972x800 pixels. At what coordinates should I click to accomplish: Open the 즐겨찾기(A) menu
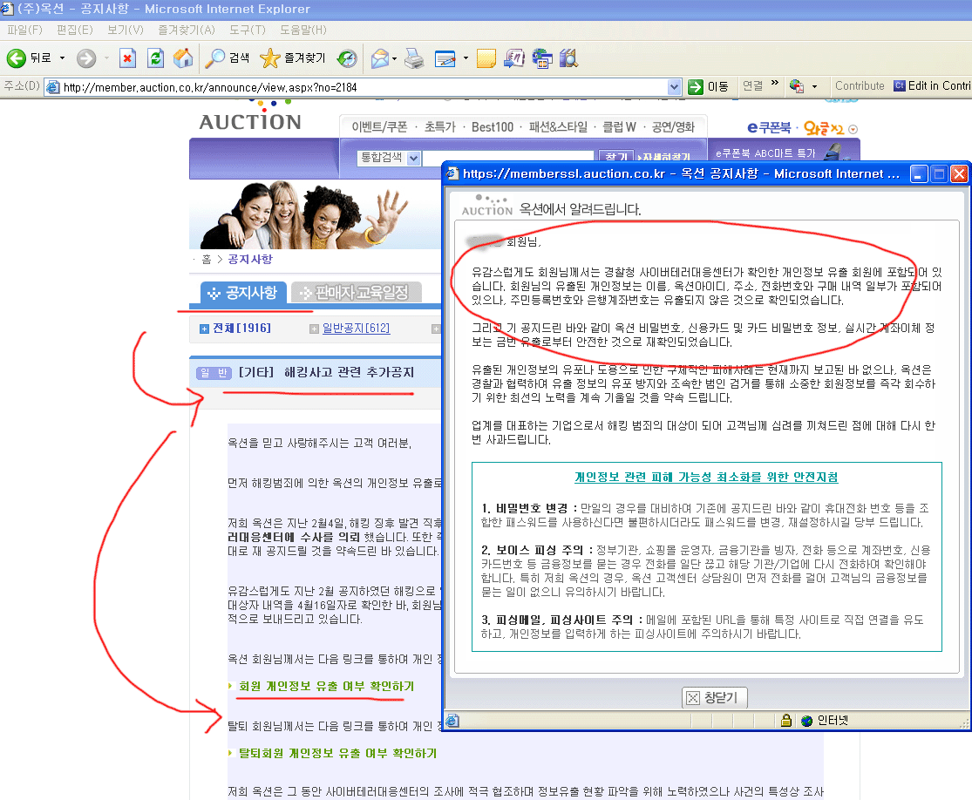pos(186,30)
